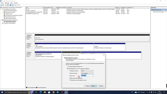Open Microsoft Edge from the taskbar
Screen dimensions: 167x94
point(41,92)
